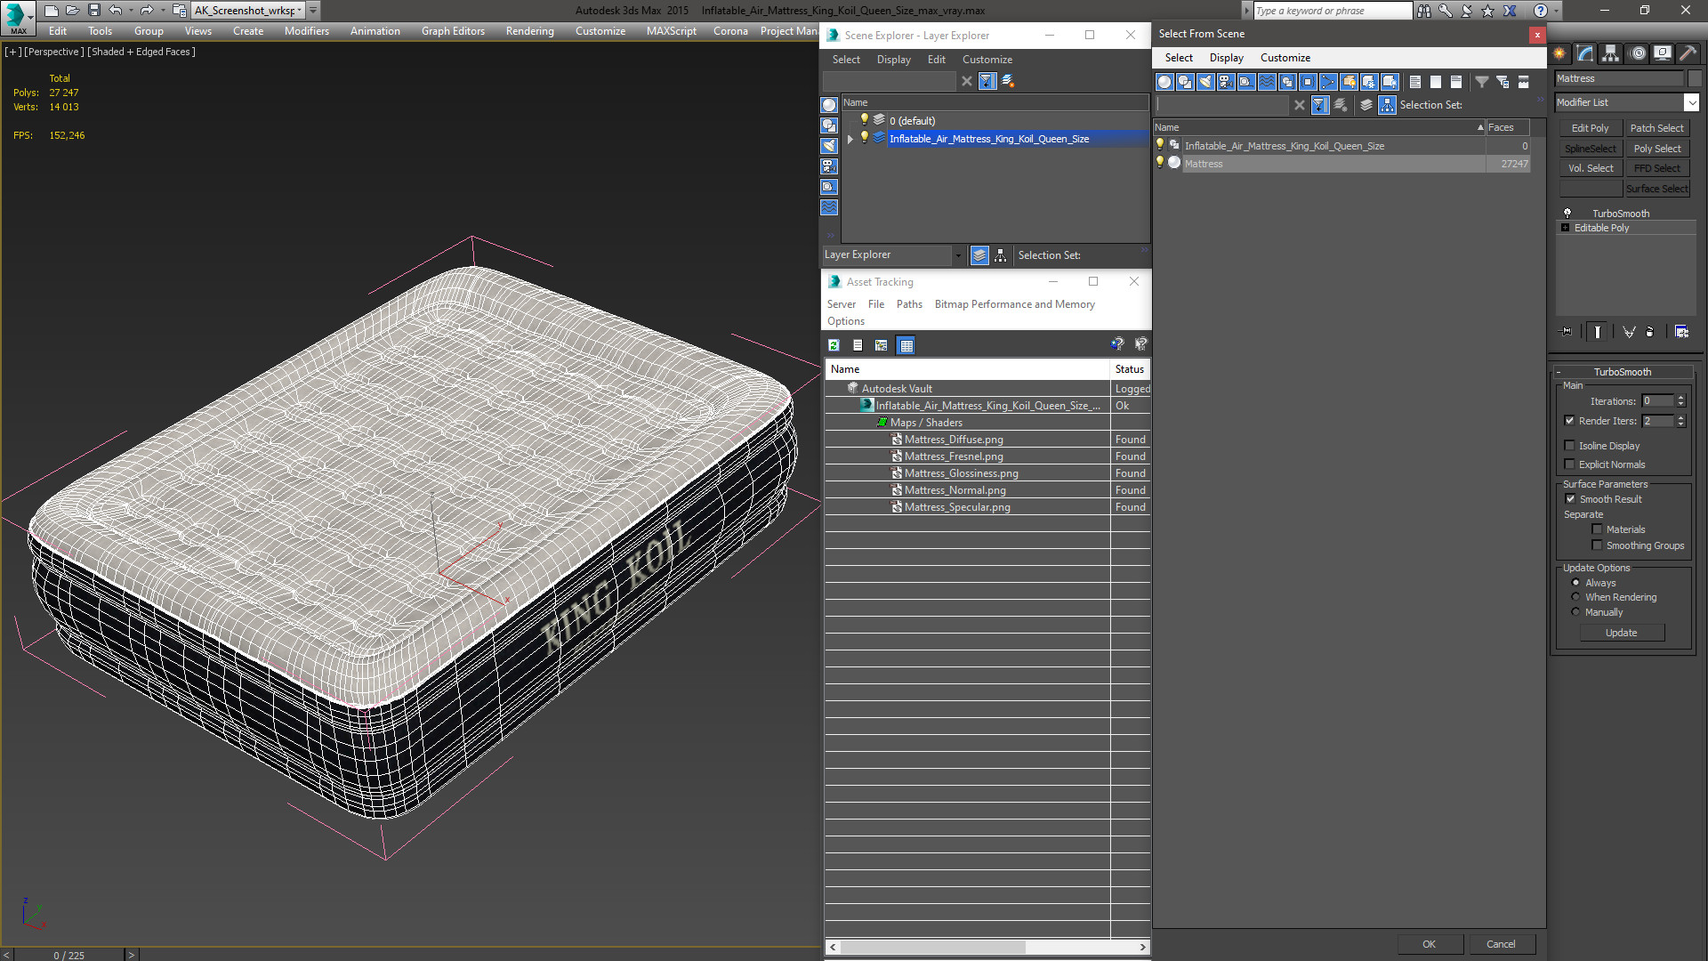The height and width of the screenshot is (961, 1708).
Task: Open Rendering menu in main menu bar
Action: click(x=529, y=31)
